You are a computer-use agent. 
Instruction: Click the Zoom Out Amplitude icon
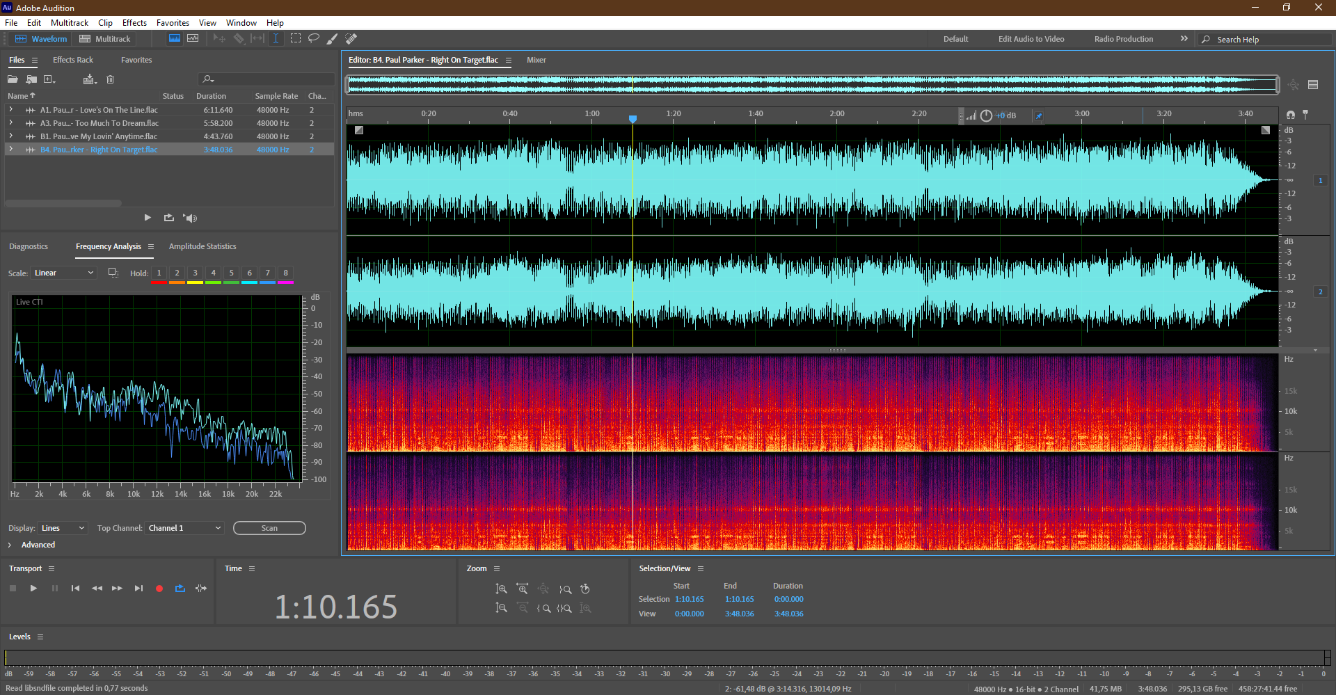point(501,608)
